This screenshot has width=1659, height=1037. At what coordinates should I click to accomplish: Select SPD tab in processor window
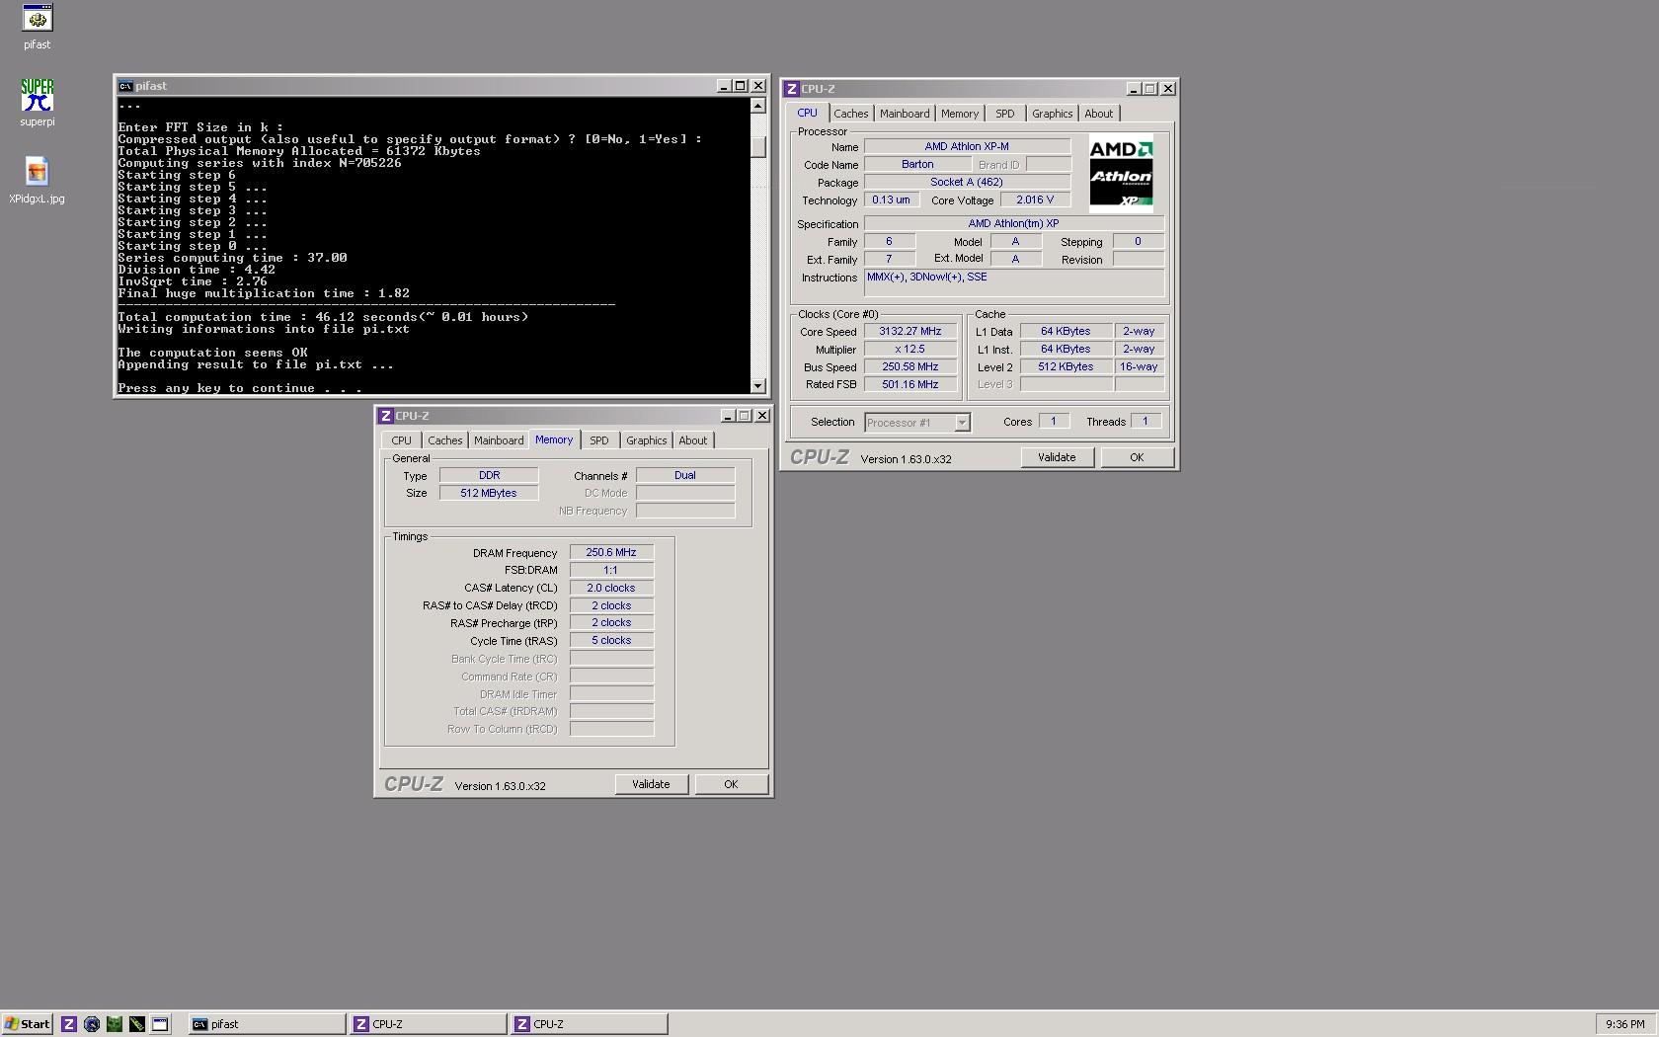tap(1004, 114)
